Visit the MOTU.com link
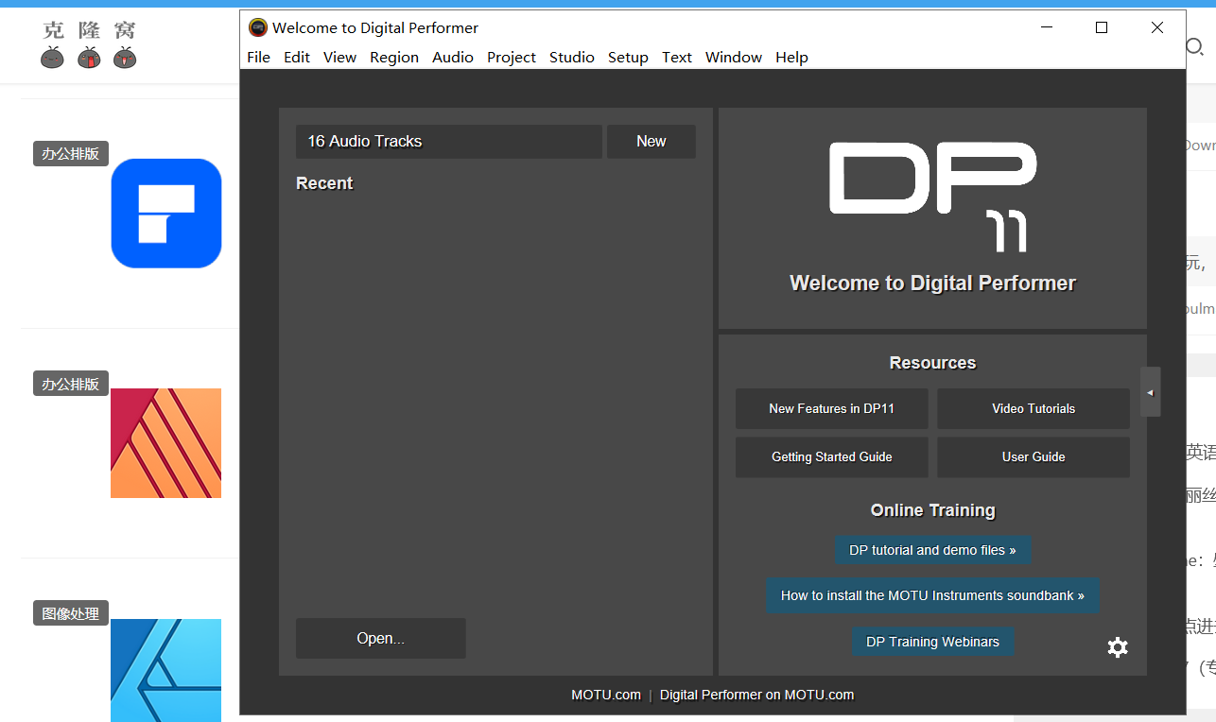 [606, 695]
